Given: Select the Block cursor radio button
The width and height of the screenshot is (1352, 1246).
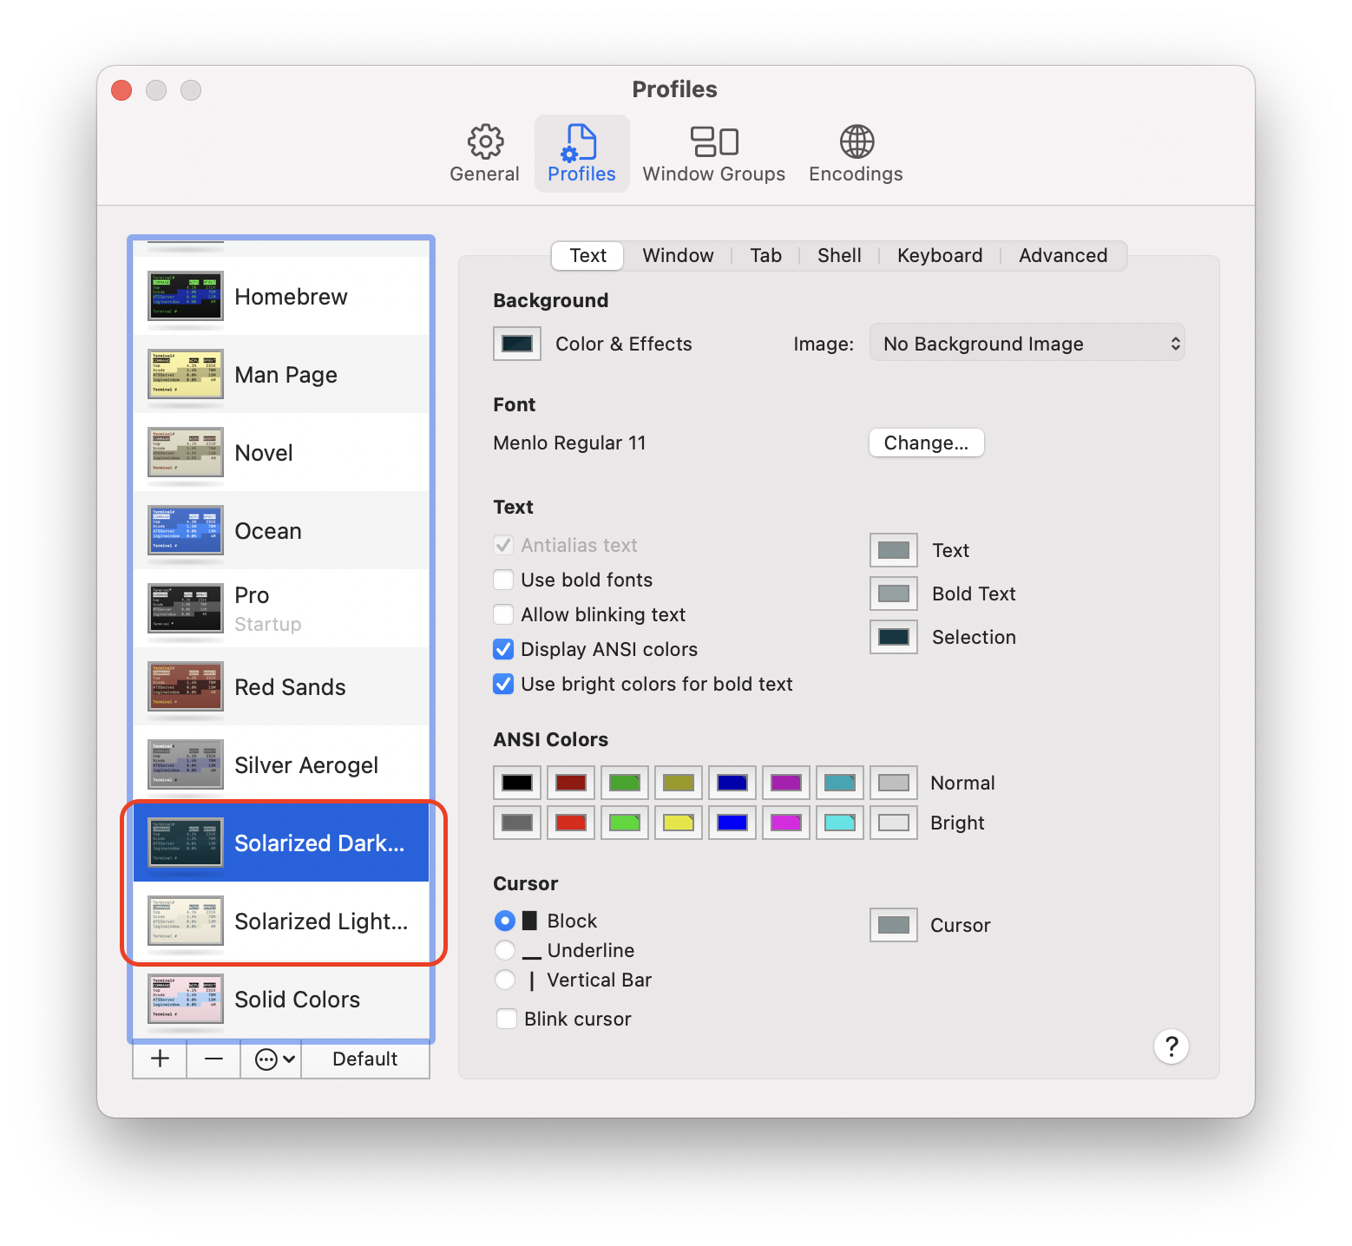Looking at the screenshot, I should pyautogui.click(x=504, y=921).
